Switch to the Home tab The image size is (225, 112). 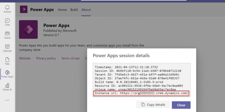tap(62, 10)
